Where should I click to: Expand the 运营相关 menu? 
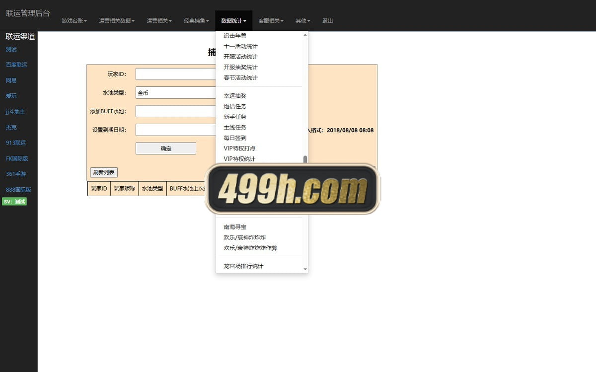tap(159, 21)
